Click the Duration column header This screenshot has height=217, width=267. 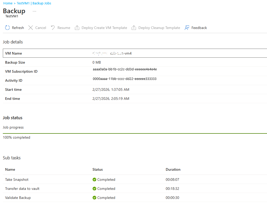[173, 169]
